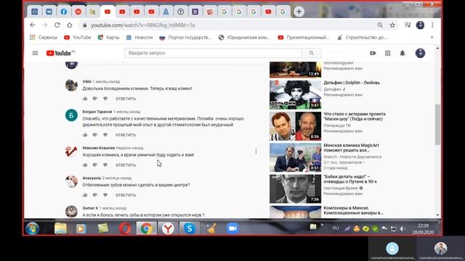This screenshot has height=261, width=465.
Task: Open the Юридическая ком... bookmark
Action: pyautogui.click(x=244, y=37)
